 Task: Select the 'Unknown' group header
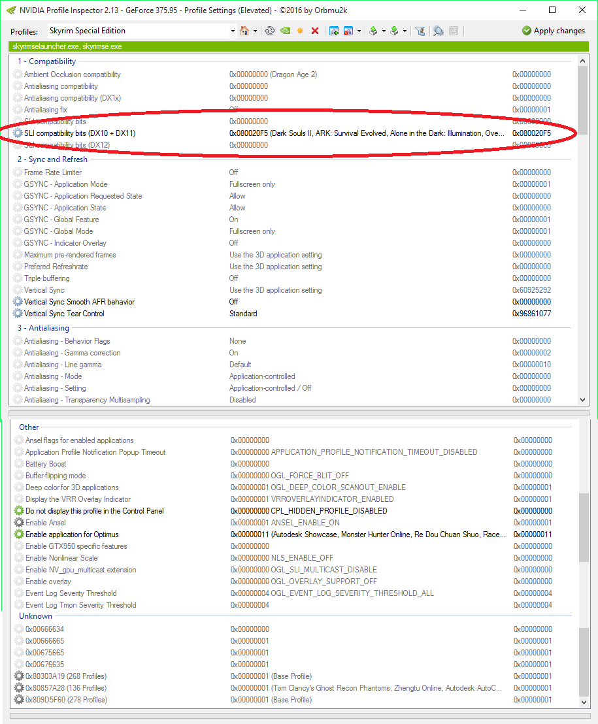(x=35, y=616)
